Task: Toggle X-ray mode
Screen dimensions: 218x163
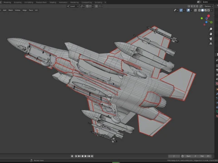Action: pos(195,10)
